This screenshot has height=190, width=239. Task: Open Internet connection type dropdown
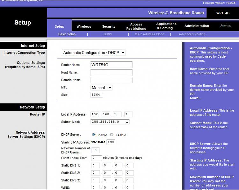(94, 53)
